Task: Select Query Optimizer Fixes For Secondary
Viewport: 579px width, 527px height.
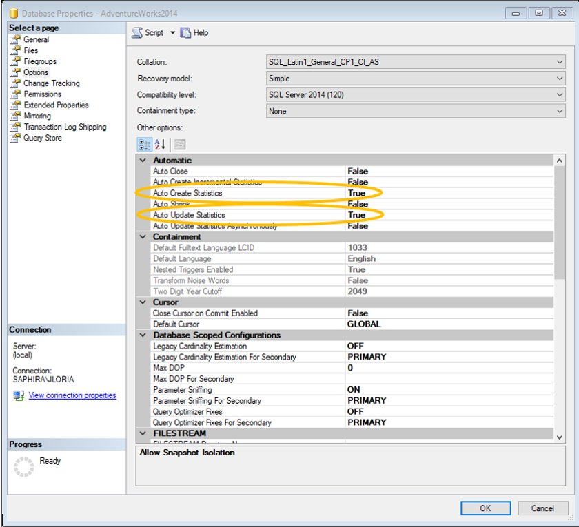Action: pos(352,422)
